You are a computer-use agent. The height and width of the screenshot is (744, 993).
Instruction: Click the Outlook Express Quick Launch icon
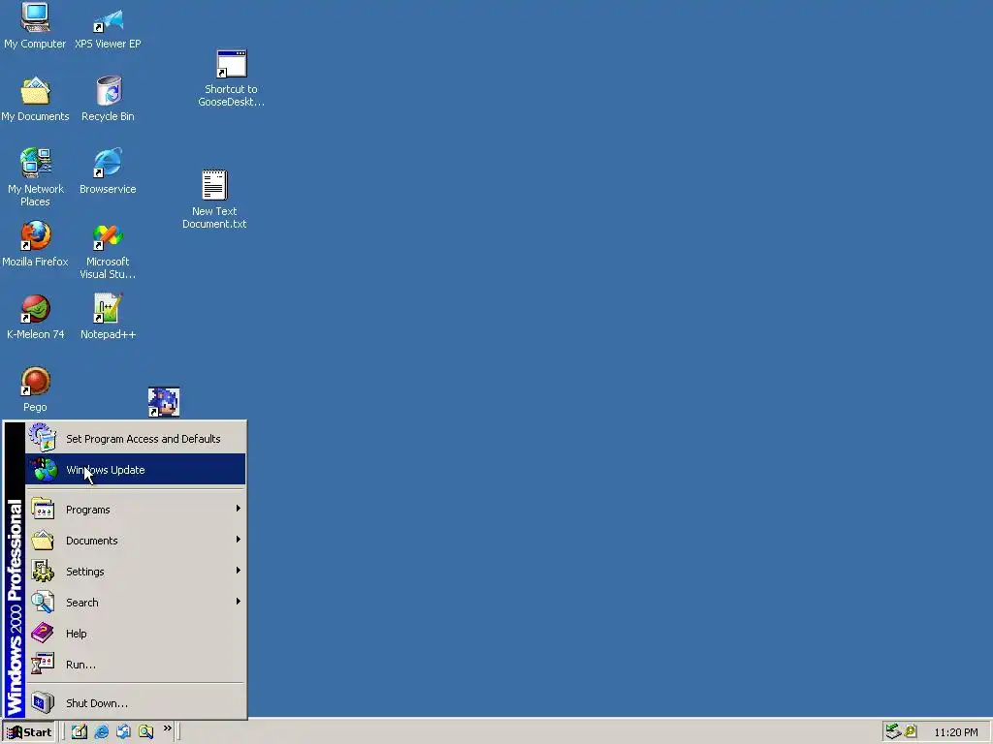(123, 732)
